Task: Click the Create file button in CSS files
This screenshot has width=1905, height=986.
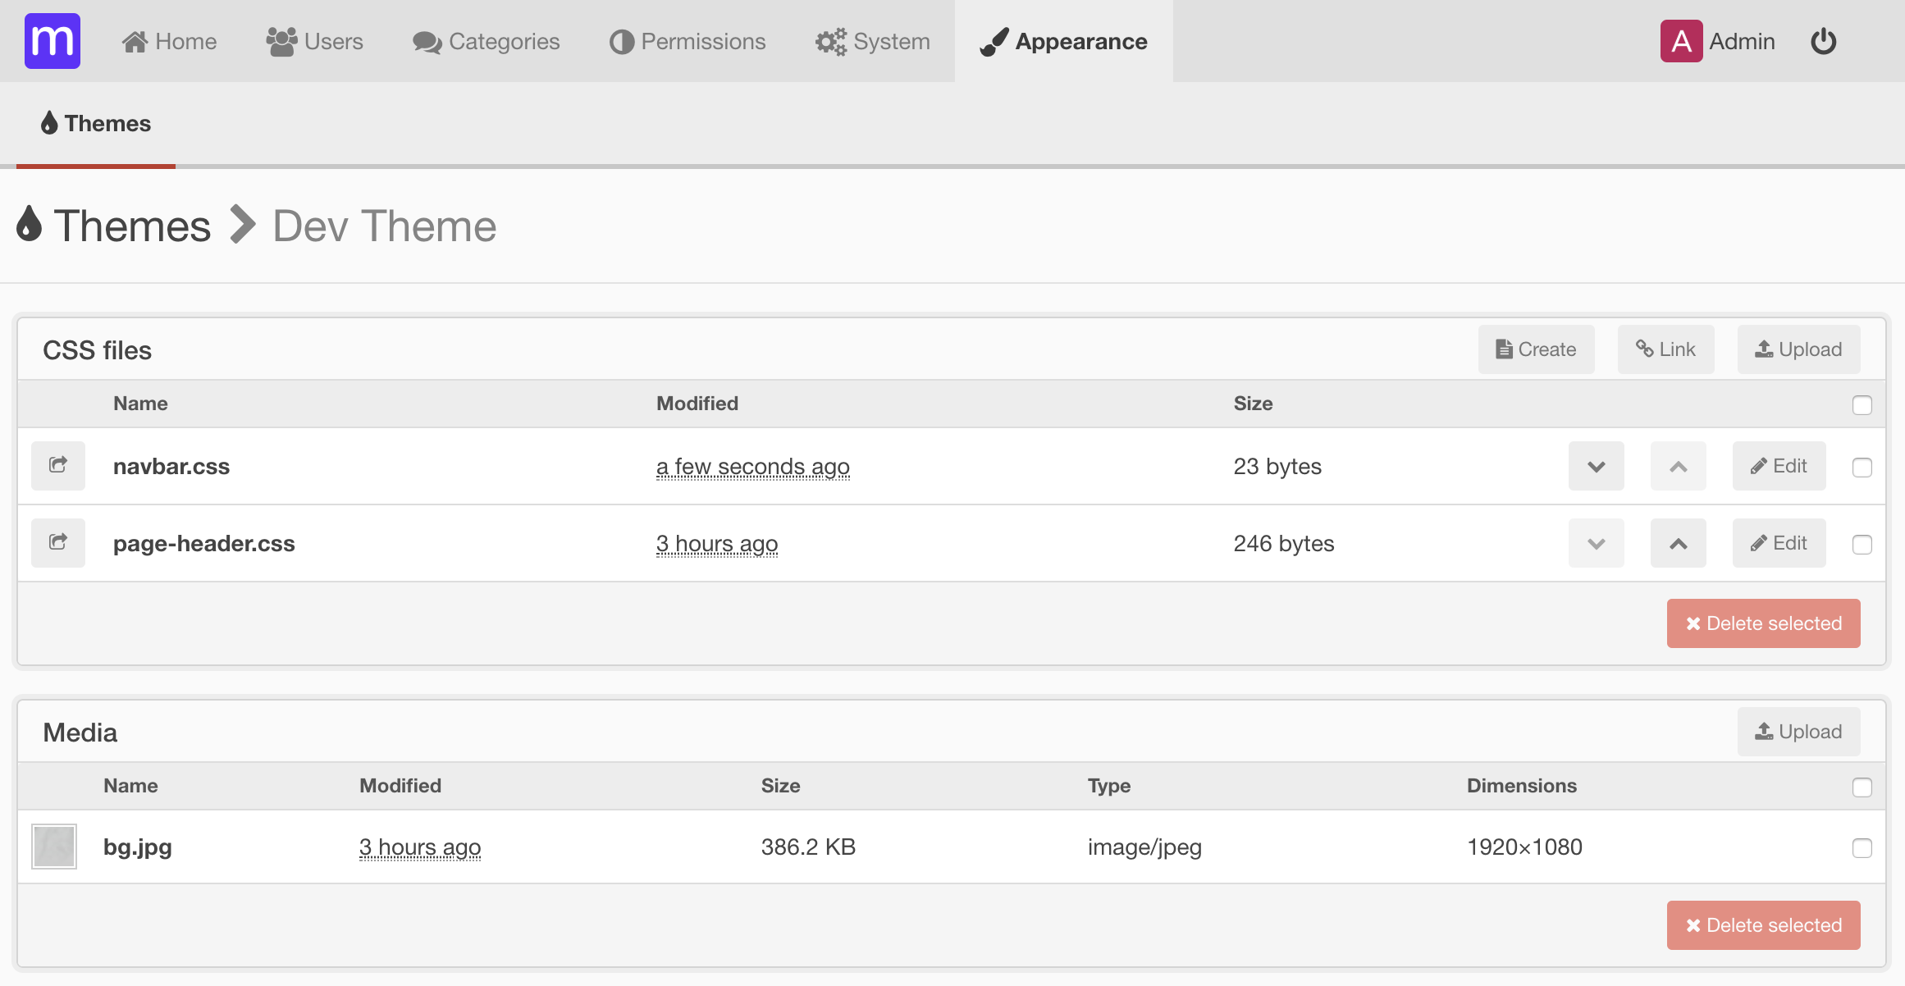Action: [x=1536, y=349]
